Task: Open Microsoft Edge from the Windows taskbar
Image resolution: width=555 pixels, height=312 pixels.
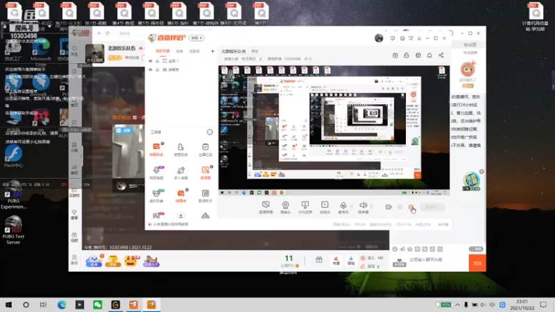Action: [x=62, y=304]
